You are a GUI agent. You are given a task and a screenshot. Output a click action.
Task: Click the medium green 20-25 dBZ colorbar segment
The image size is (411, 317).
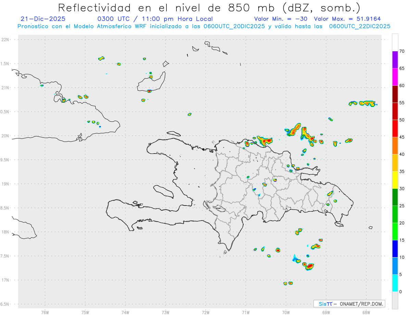[x=395, y=214]
